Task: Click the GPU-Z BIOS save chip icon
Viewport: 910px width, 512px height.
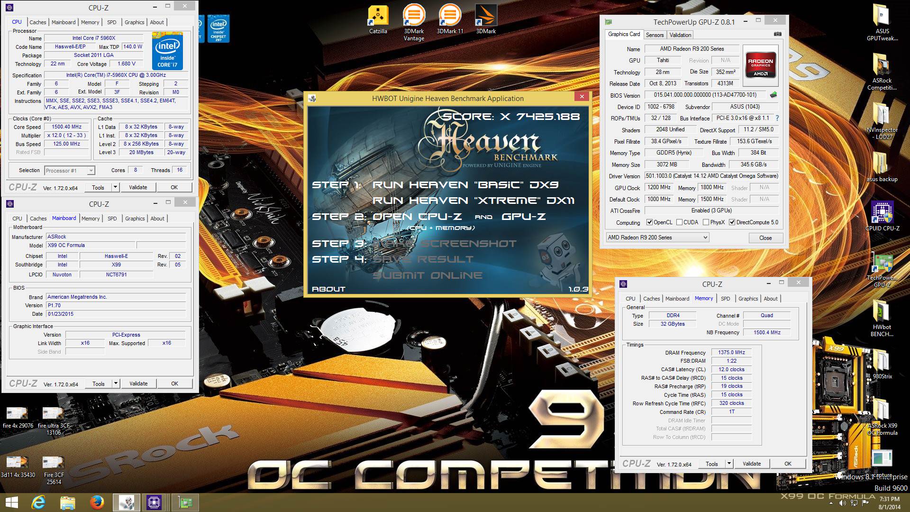Action: pos(773,95)
